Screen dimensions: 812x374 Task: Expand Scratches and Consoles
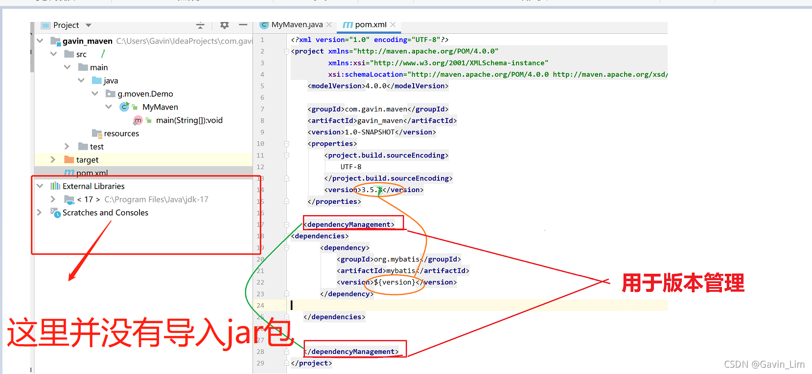(x=39, y=212)
